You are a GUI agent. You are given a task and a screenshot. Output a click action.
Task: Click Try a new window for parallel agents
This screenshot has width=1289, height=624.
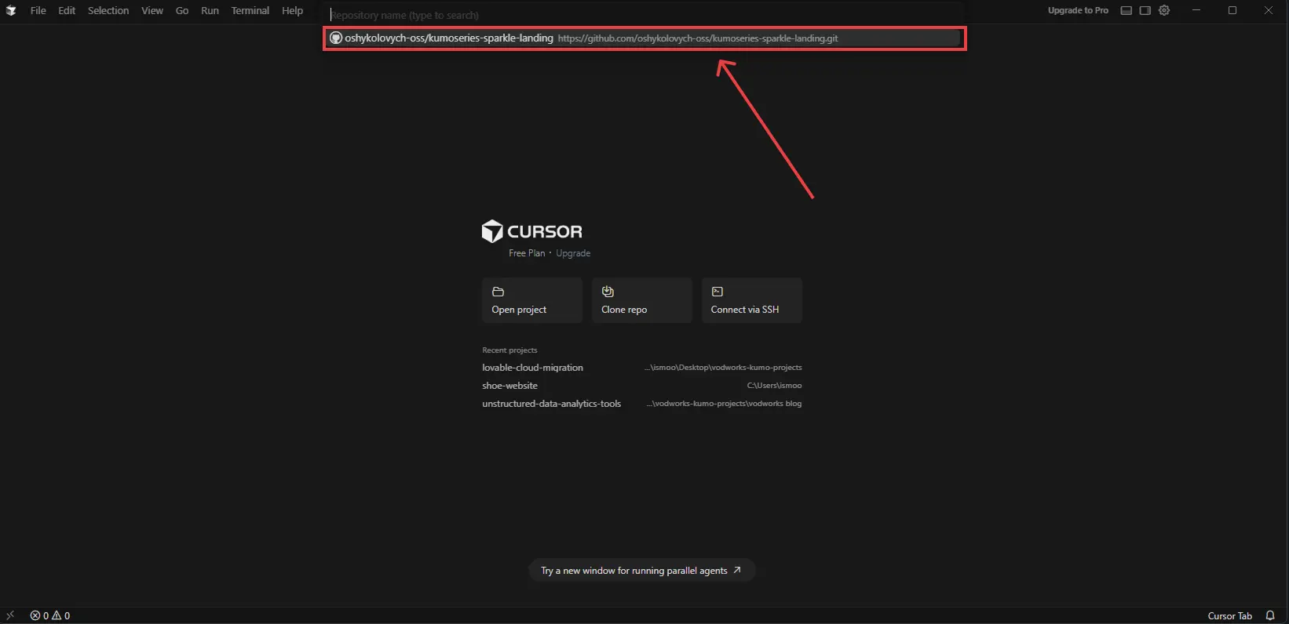641,571
